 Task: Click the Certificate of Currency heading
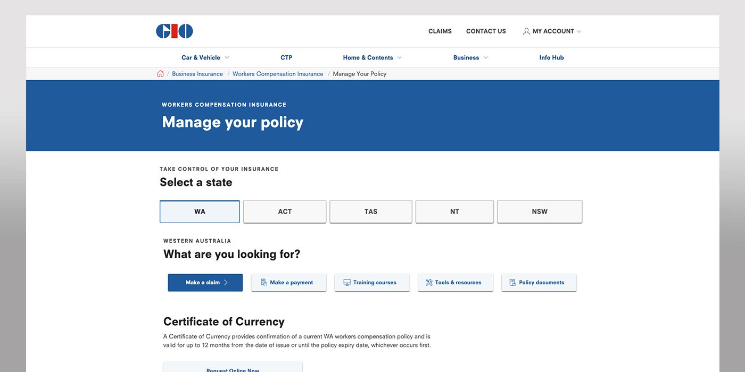coord(224,322)
